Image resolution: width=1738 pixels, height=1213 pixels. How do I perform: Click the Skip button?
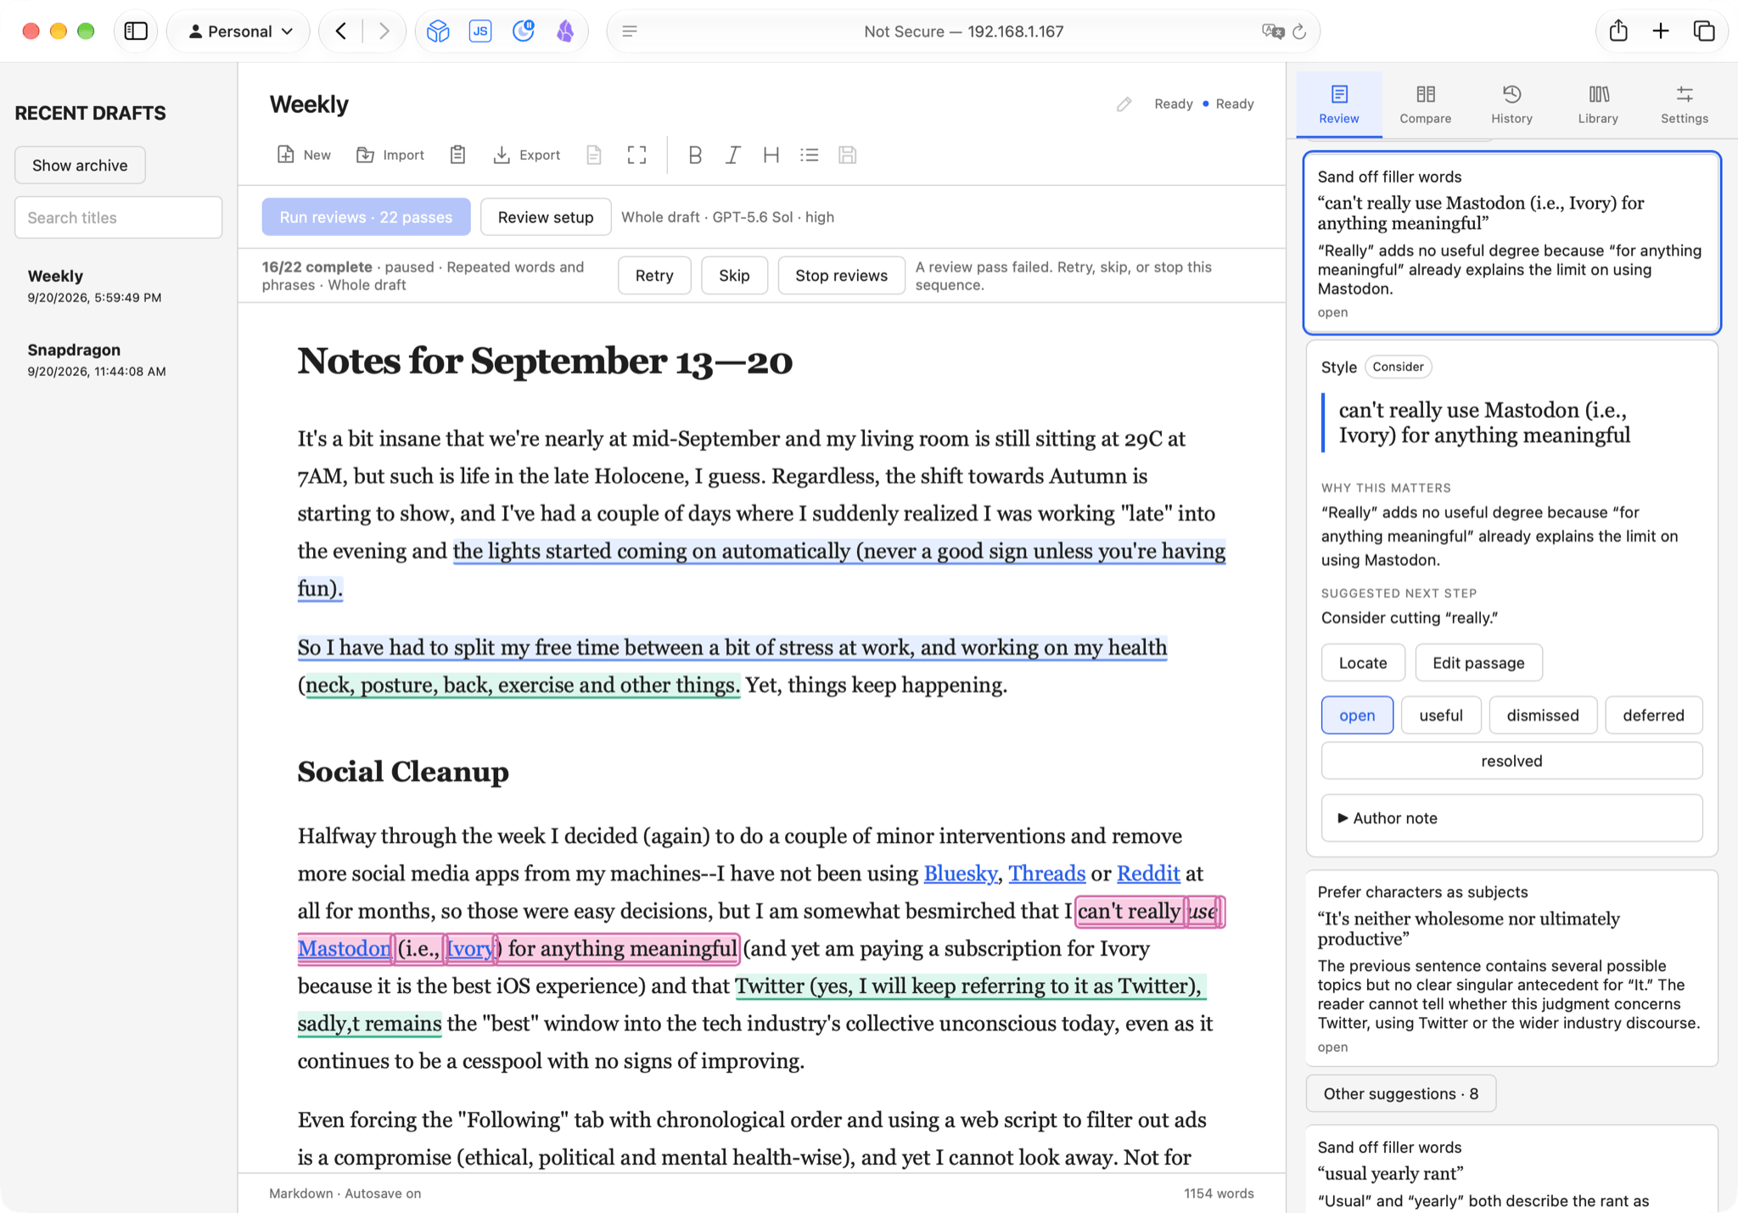click(x=734, y=275)
